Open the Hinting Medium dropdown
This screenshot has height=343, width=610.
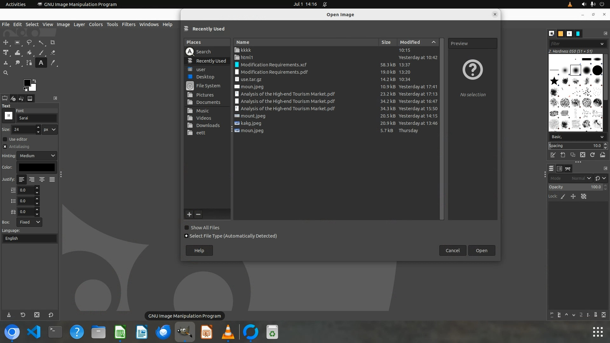(37, 156)
